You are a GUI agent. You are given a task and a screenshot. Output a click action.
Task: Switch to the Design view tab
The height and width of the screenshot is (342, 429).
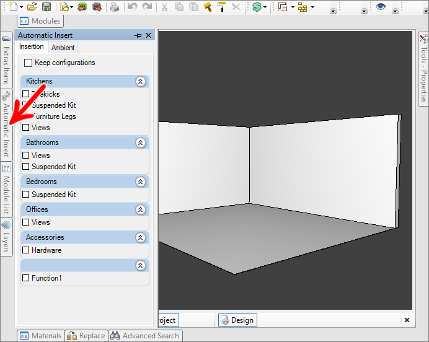(237, 320)
